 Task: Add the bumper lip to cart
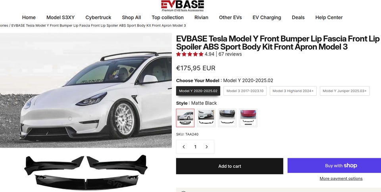point(230,166)
